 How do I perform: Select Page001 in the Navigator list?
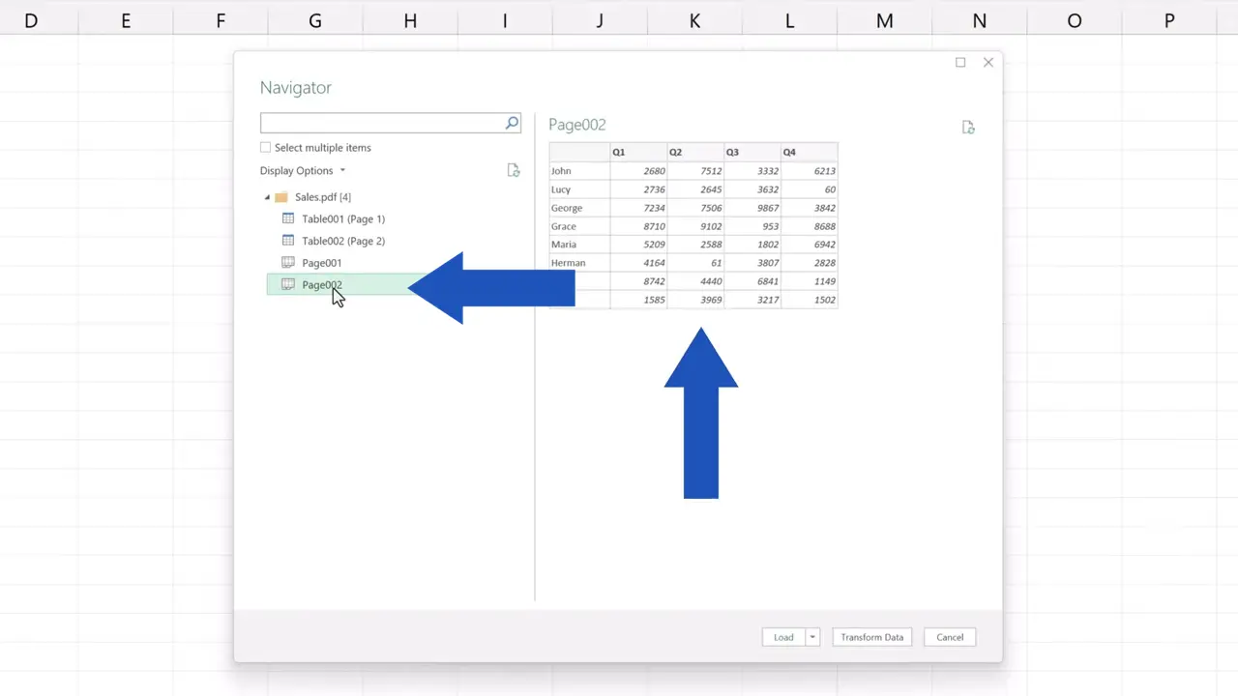(x=322, y=262)
